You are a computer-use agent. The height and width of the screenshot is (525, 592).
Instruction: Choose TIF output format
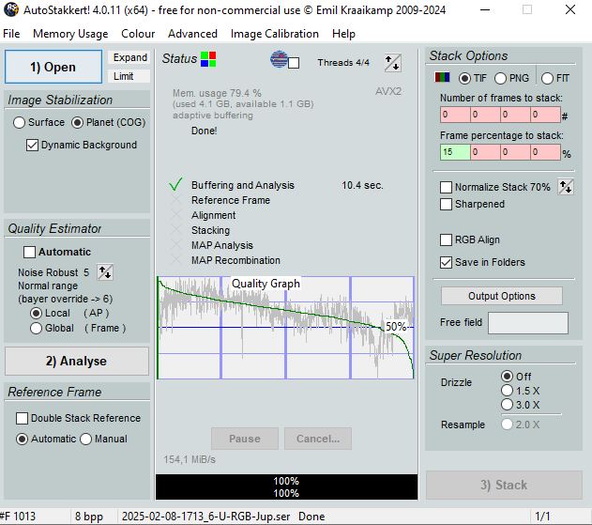(x=473, y=78)
